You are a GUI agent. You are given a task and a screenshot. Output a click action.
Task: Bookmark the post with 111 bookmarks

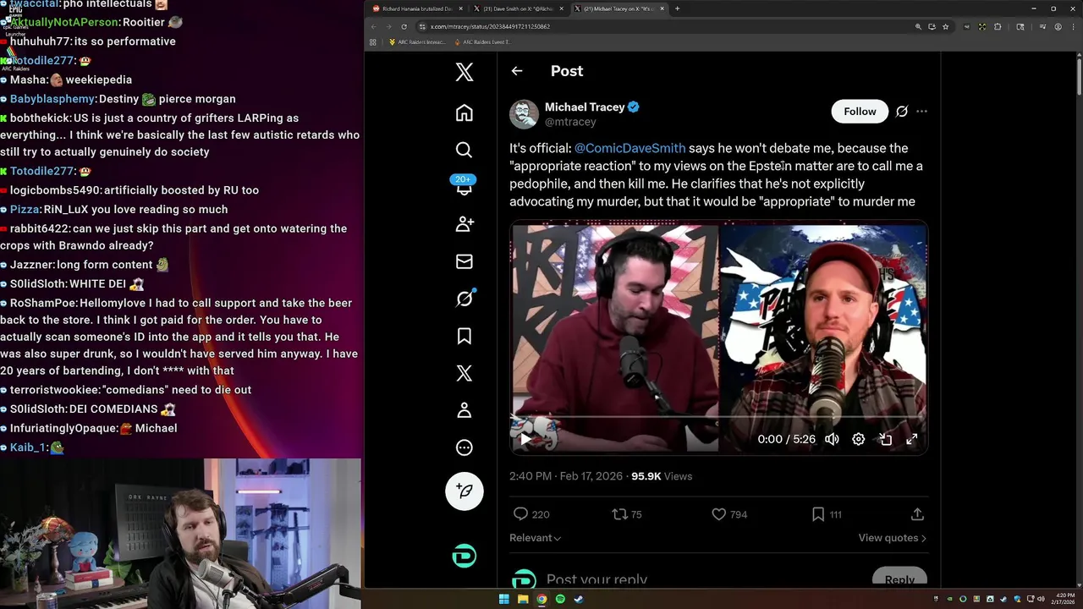[826, 514]
